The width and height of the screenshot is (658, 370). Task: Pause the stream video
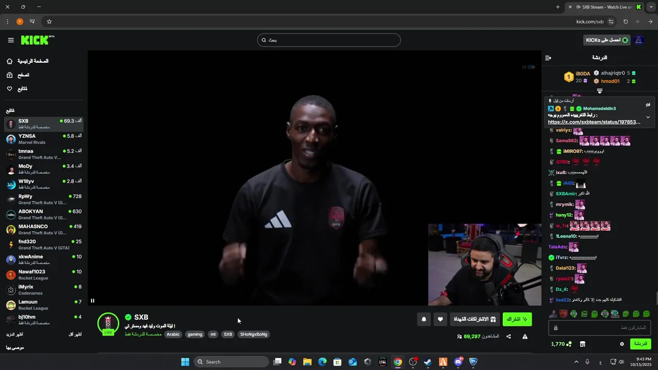[93, 301]
